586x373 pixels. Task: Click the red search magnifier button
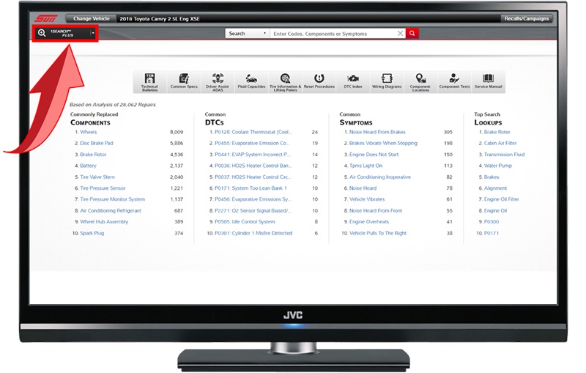tap(412, 34)
